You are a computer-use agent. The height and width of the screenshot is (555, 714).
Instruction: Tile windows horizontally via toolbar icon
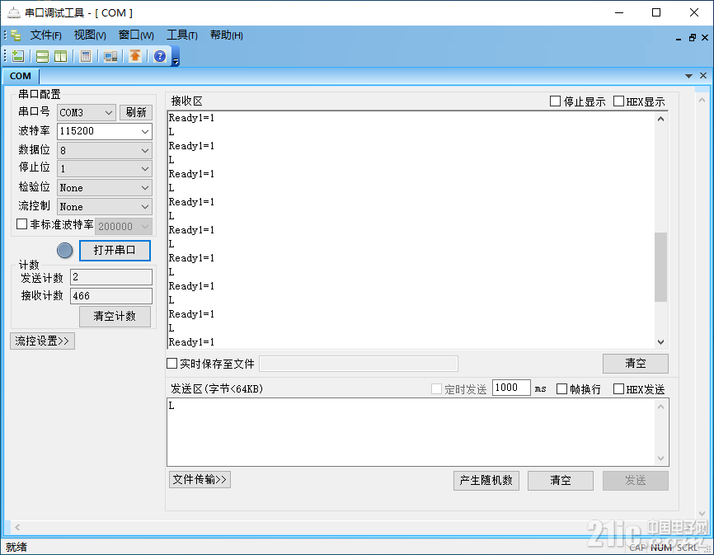(x=42, y=56)
